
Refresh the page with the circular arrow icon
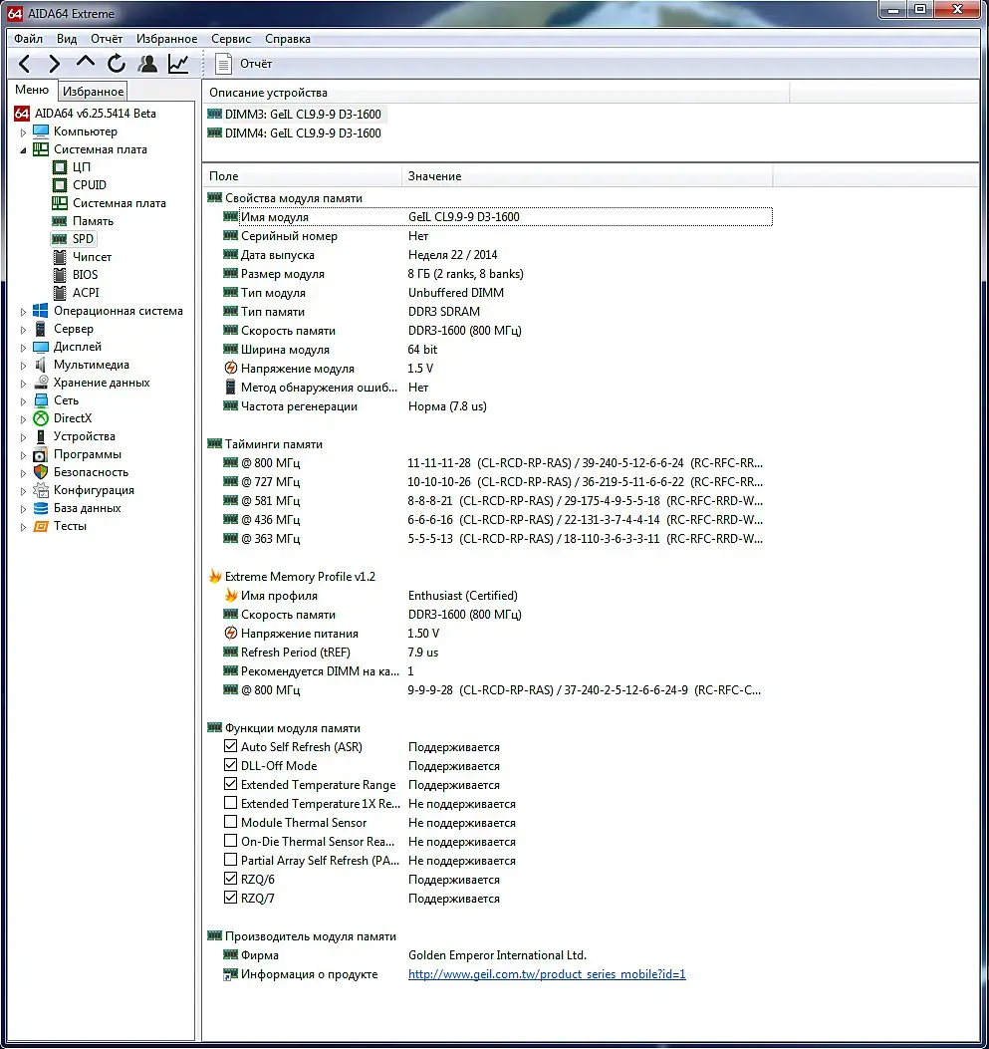[117, 64]
